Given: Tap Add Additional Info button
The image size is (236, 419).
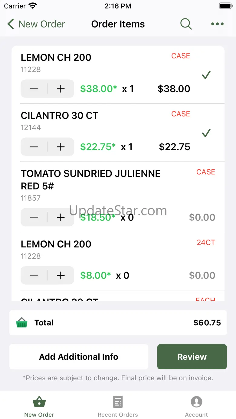Looking at the screenshot, I should (x=79, y=357).
